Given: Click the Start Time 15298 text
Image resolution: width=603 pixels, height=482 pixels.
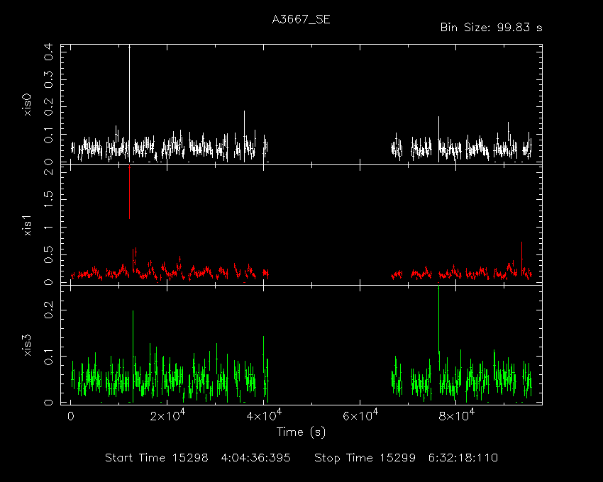Looking at the screenshot, I should [157, 458].
